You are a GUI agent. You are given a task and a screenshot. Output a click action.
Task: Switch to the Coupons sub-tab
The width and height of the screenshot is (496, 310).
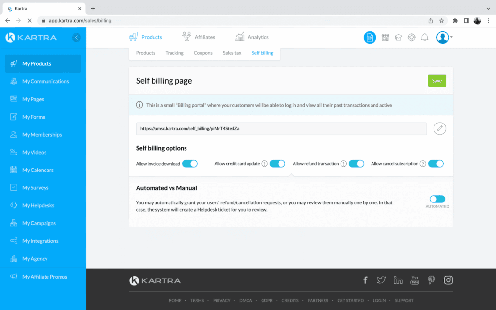[x=203, y=53]
